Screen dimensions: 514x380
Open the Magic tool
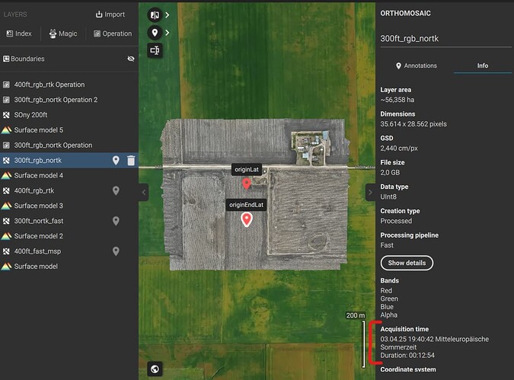pos(63,34)
